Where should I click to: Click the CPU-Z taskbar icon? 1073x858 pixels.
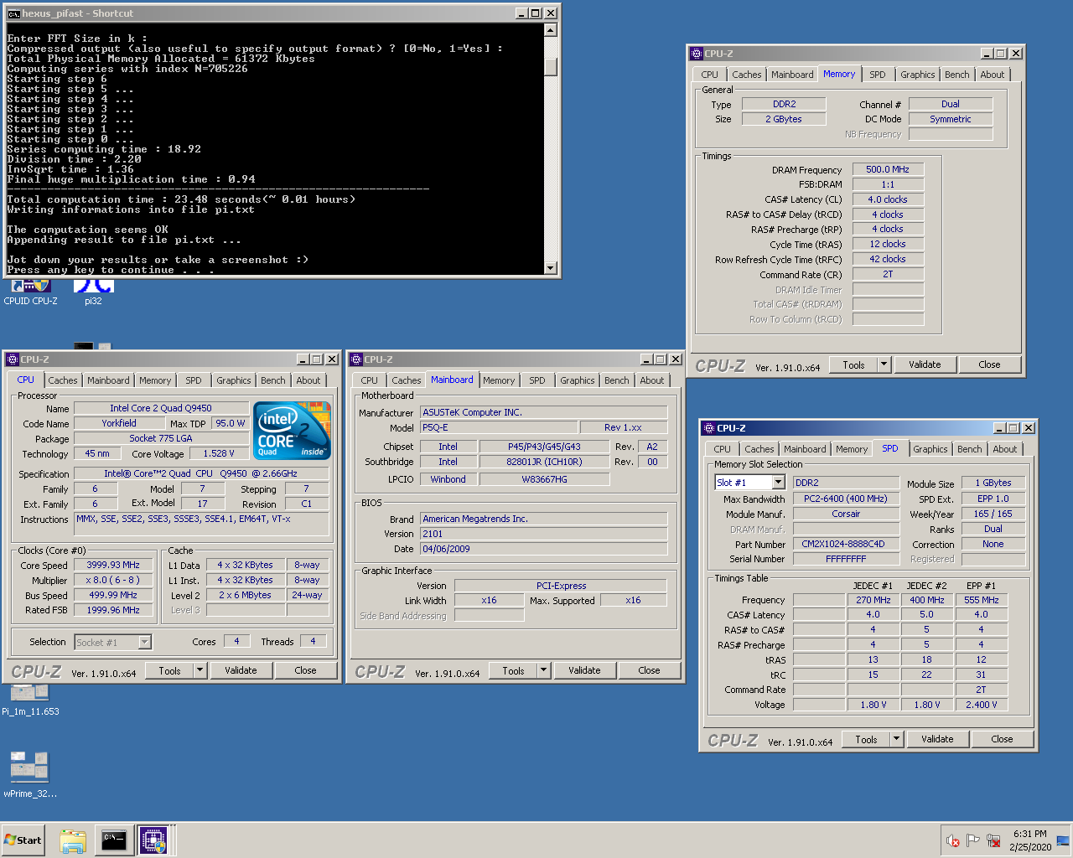coord(153,840)
